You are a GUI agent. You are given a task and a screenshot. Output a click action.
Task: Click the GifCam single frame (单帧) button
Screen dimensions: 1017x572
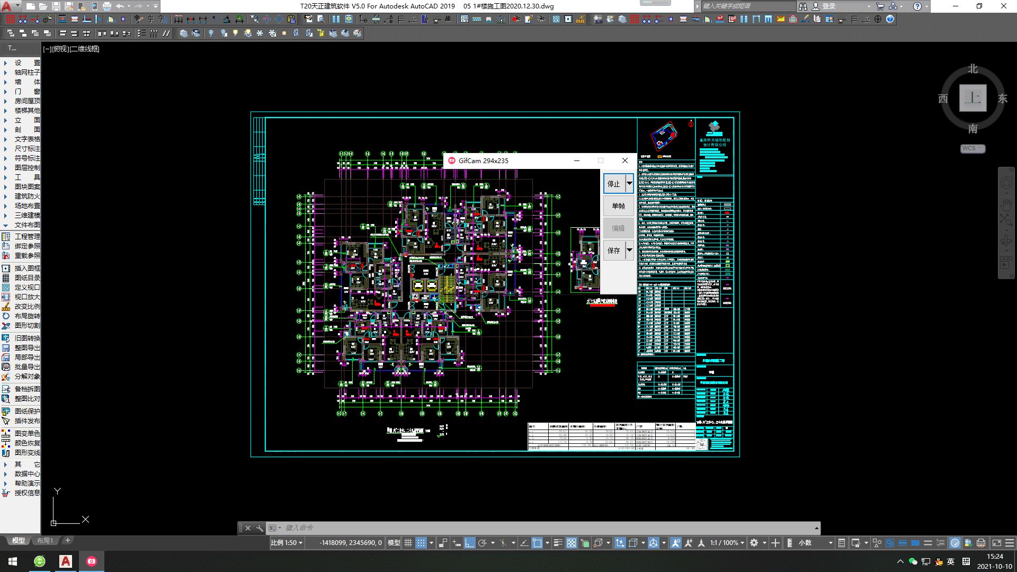(x=618, y=206)
